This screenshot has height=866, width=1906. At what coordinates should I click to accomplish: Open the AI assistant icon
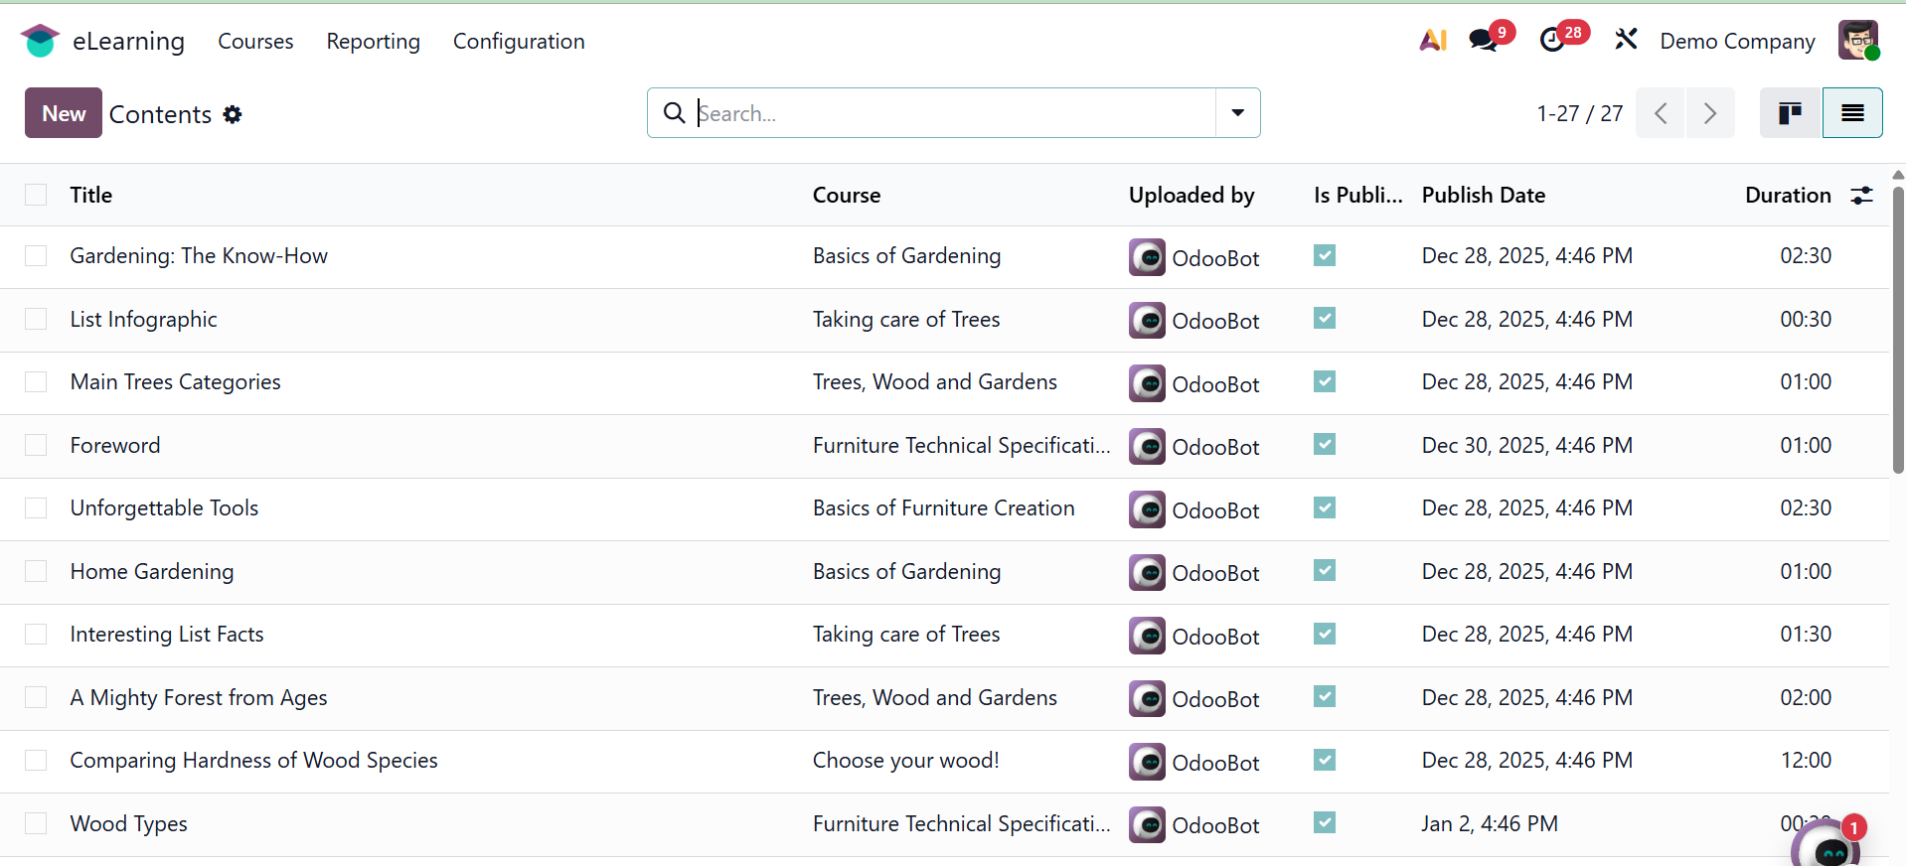[x=1432, y=41]
